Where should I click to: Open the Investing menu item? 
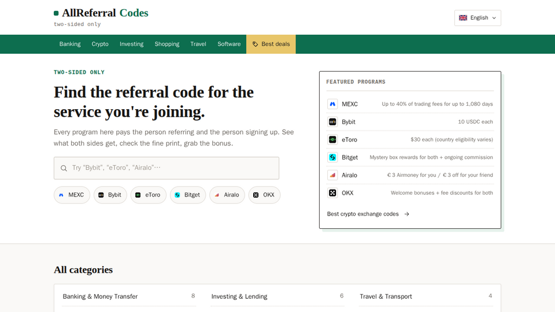[x=131, y=44]
